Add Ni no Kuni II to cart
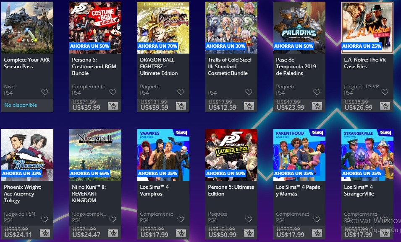This screenshot has width=401, height=242. (113, 233)
